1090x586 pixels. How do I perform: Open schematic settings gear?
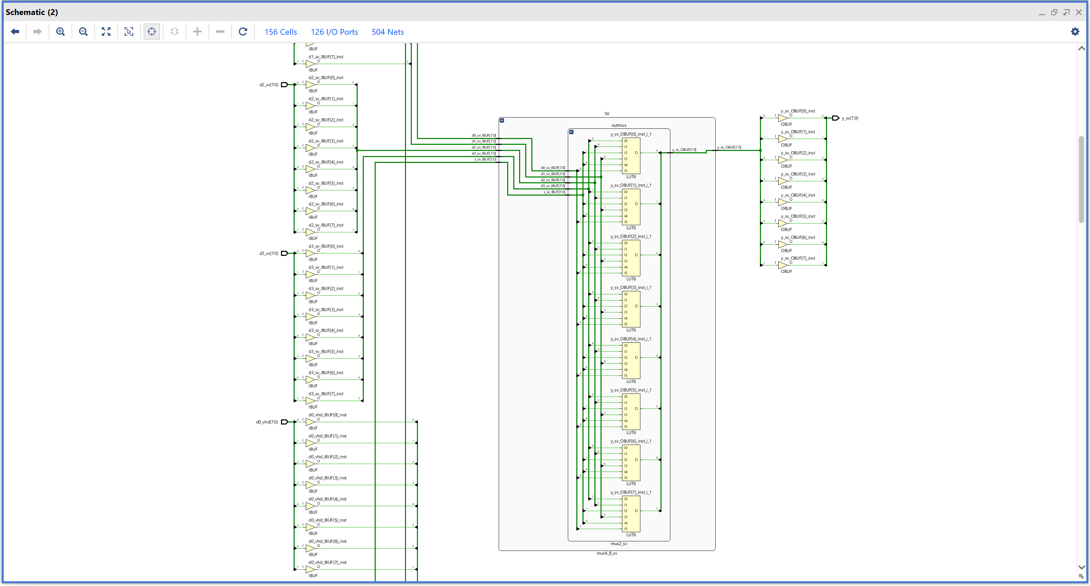[1075, 32]
